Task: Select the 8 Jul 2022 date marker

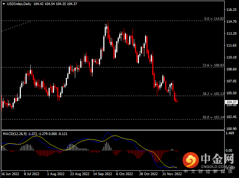Action: click(x=32, y=174)
